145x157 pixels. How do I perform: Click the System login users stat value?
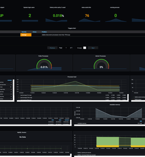click(x=30, y=15)
